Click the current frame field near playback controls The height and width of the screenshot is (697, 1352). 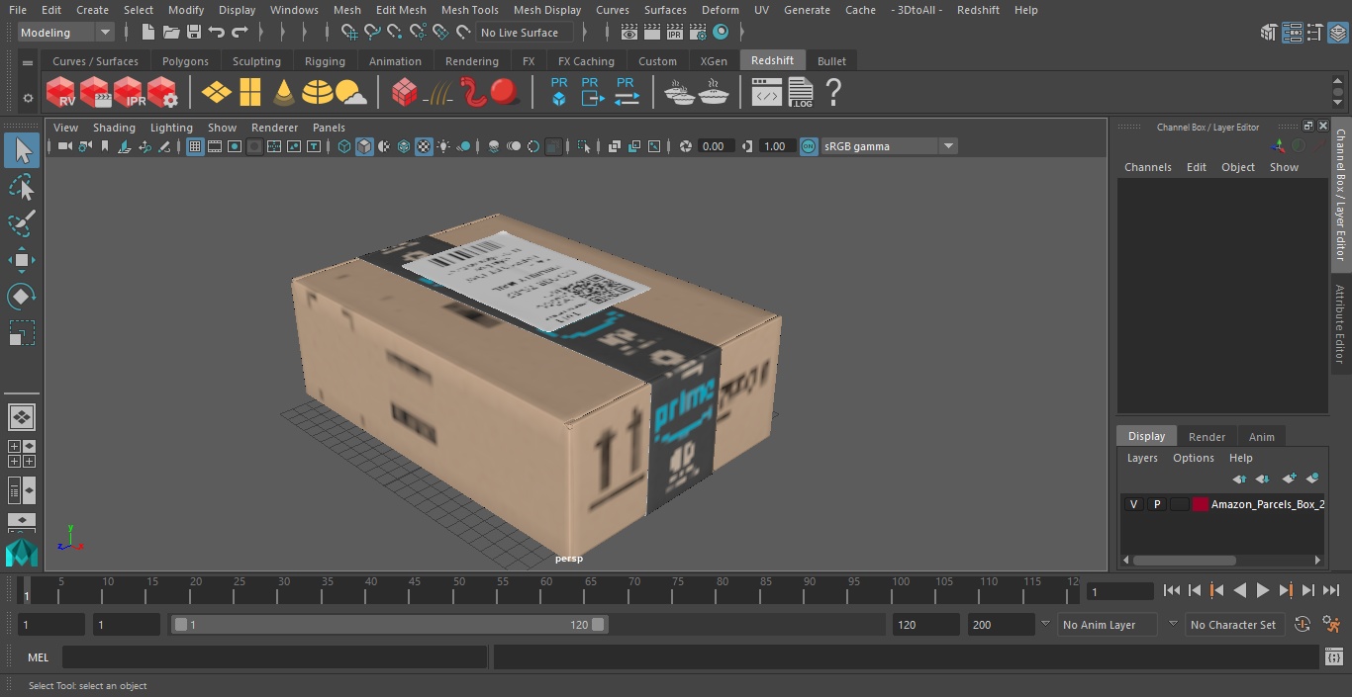click(x=1119, y=591)
